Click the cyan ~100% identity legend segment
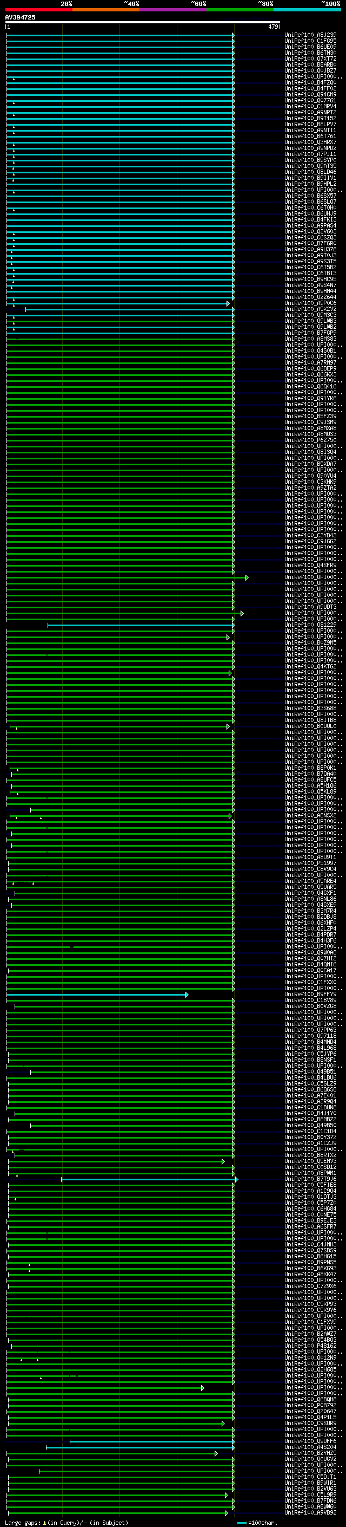This screenshot has height=1527, width=346. (308, 10)
